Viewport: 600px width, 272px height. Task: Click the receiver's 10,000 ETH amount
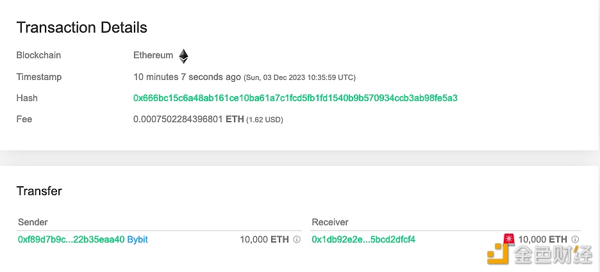point(542,239)
